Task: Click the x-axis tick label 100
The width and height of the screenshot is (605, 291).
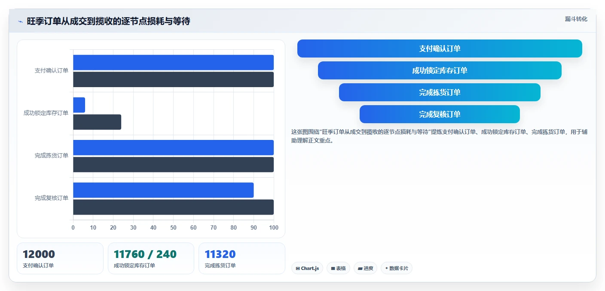Action: pyautogui.click(x=273, y=227)
